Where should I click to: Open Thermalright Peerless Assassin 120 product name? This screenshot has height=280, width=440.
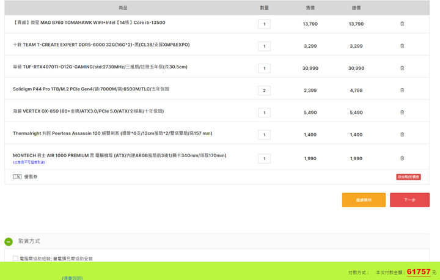(112, 134)
